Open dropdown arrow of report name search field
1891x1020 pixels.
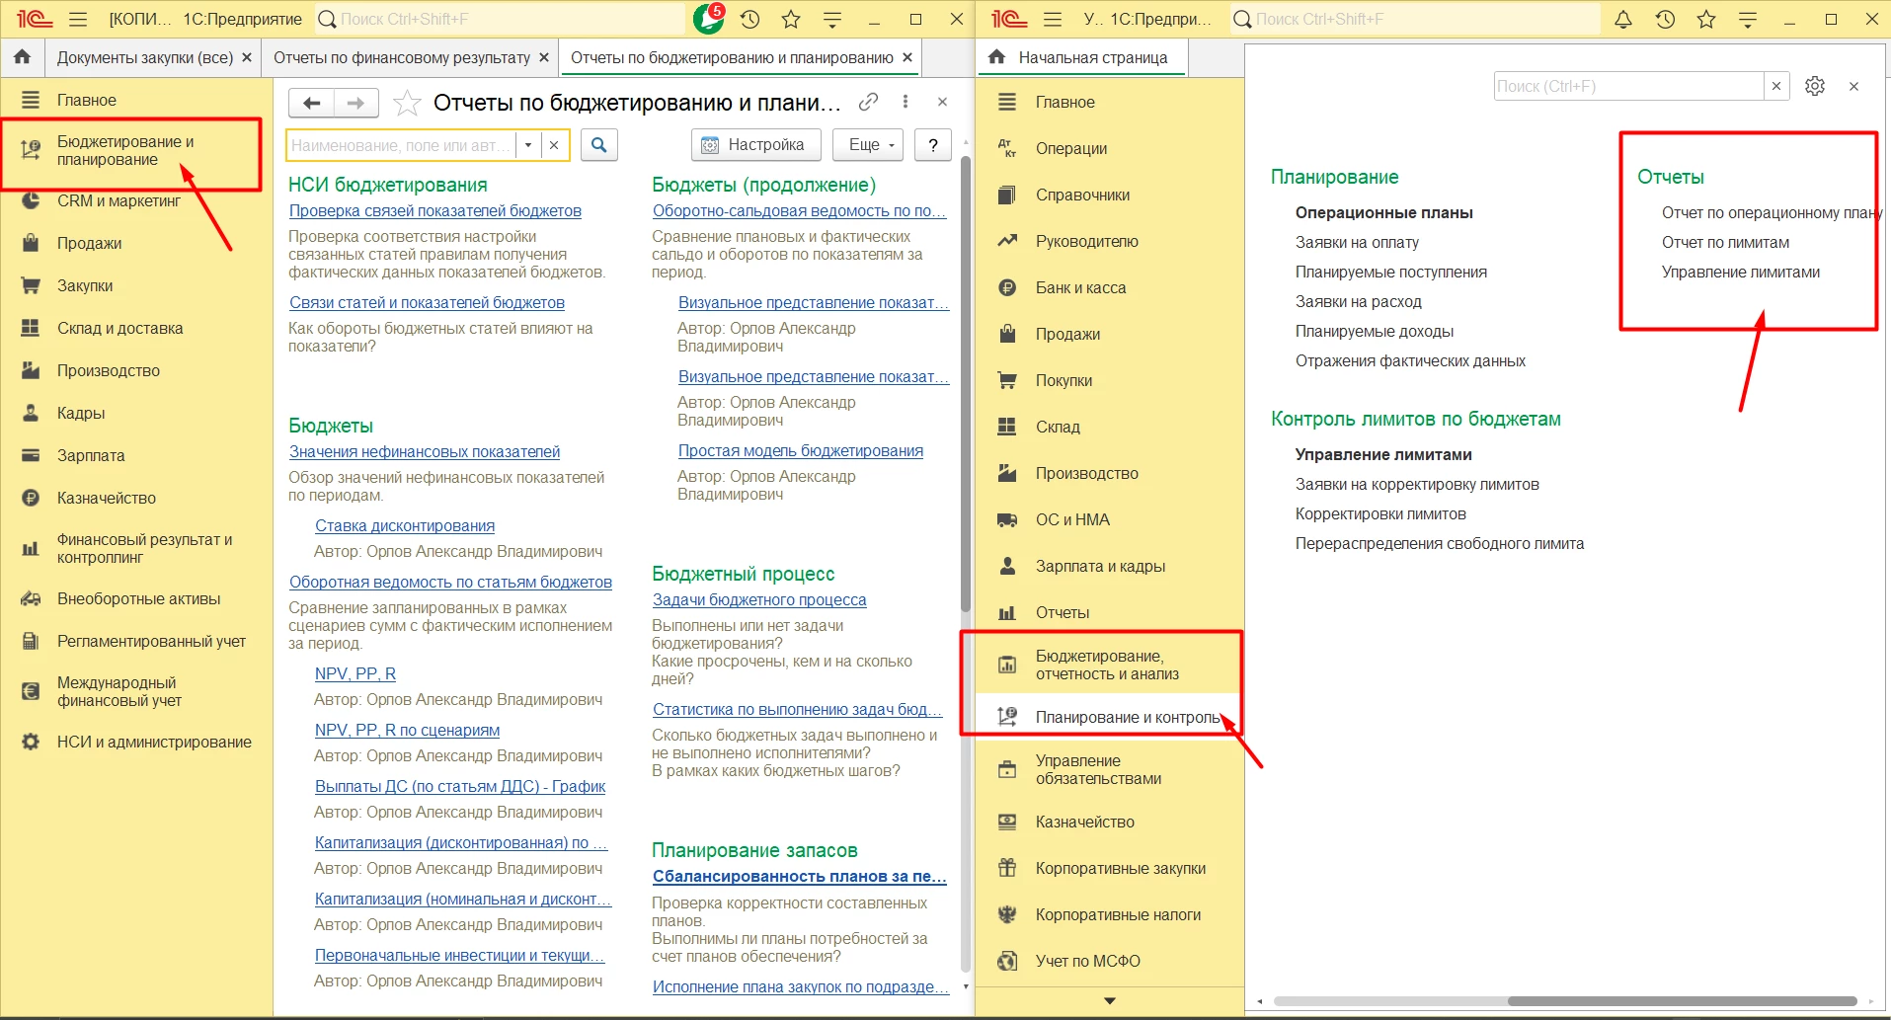[528, 145]
